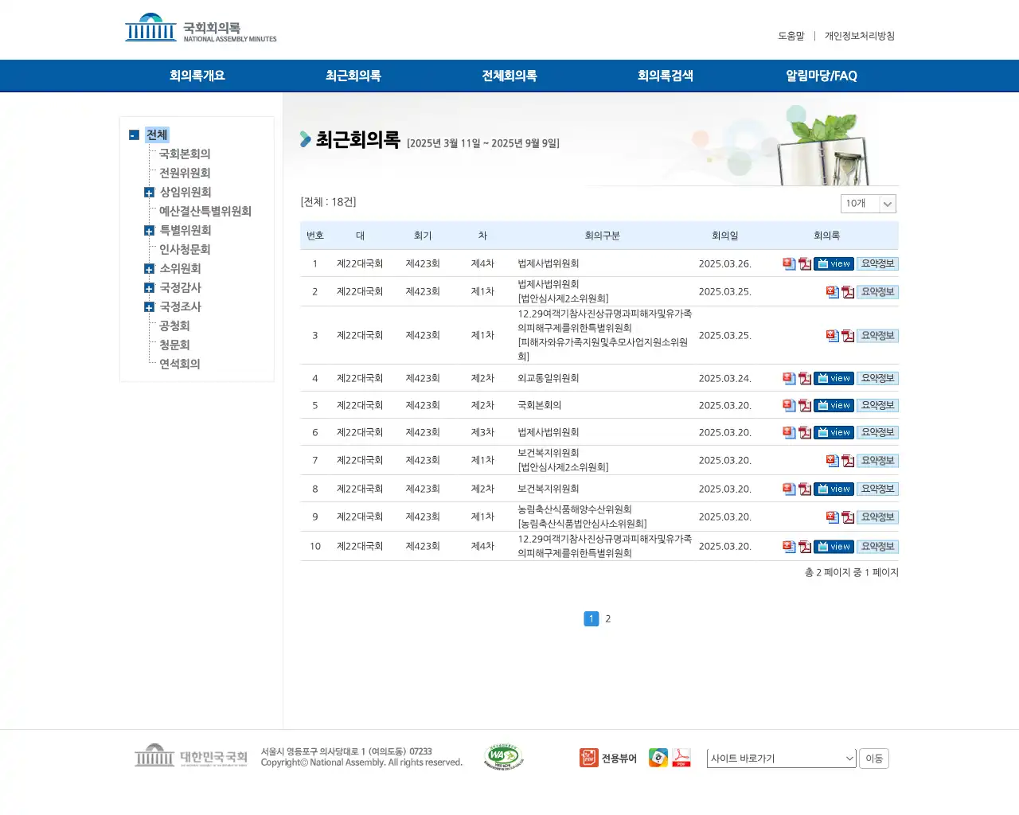Expand the 국정감사 tree node

point(149,288)
